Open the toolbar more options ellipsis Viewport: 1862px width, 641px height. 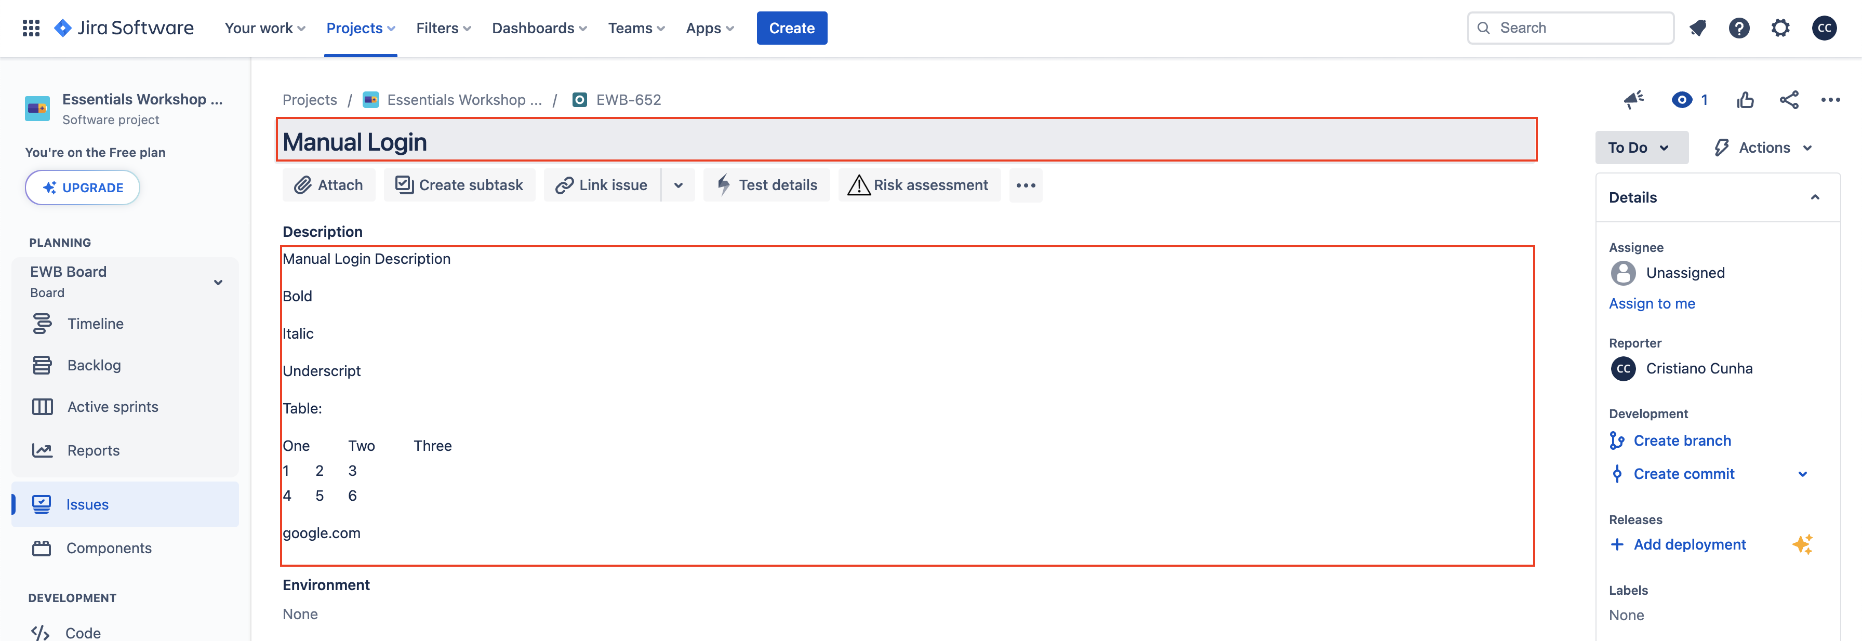click(x=1026, y=185)
